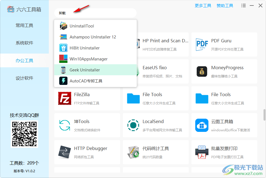The image size is (266, 178).
Task: Open the LocalSend tool card
Action: 156,125
